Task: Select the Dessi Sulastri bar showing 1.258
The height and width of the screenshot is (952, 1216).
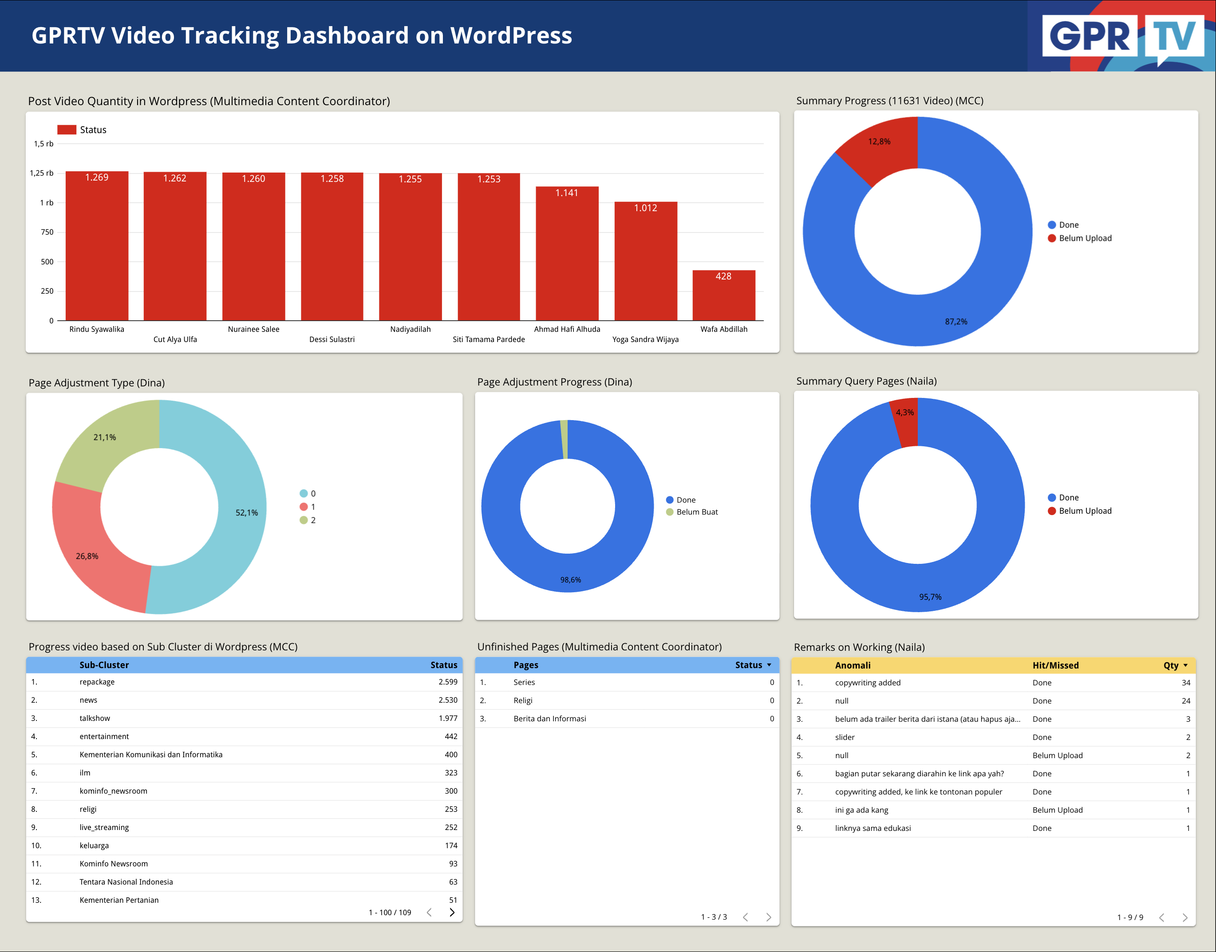Action: 332,246
